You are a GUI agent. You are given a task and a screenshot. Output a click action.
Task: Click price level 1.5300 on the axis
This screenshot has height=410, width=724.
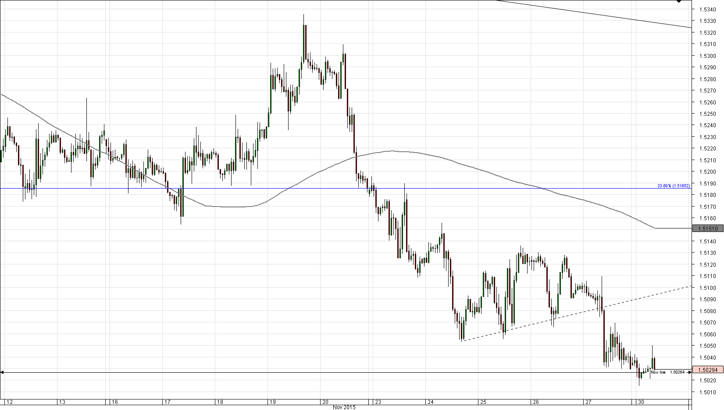tap(708, 56)
